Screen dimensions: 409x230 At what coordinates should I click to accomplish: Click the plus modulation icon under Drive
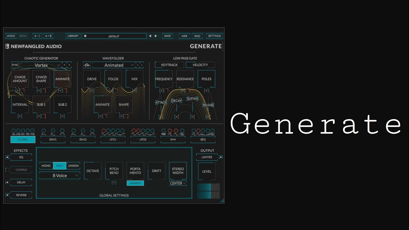pyautogui.click(x=92, y=91)
